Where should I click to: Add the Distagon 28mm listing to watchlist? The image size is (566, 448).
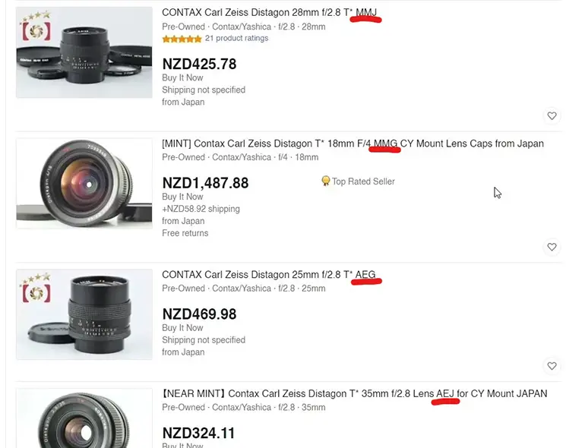tap(552, 116)
